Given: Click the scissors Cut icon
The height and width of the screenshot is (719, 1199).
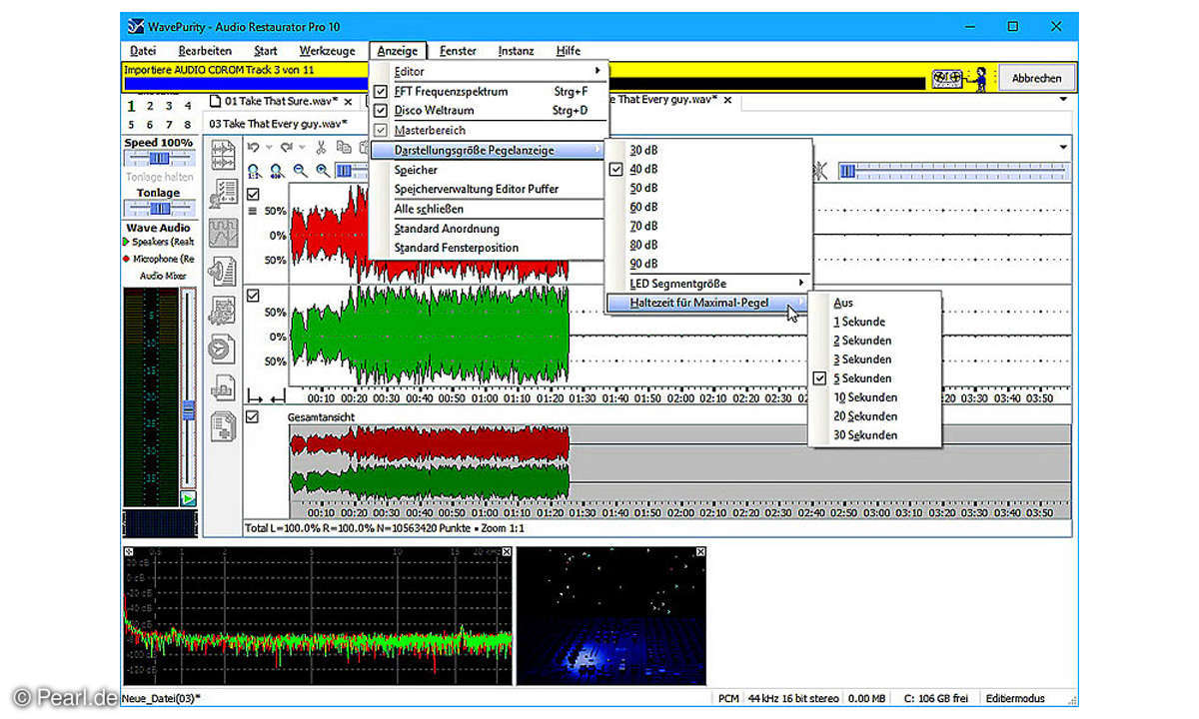Looking at the screenshot, I should pos(321,148).
